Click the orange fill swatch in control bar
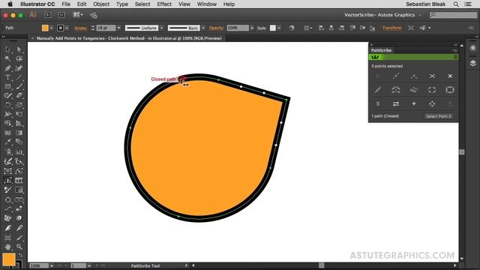 pyautogui.click(x=45, y=28)
